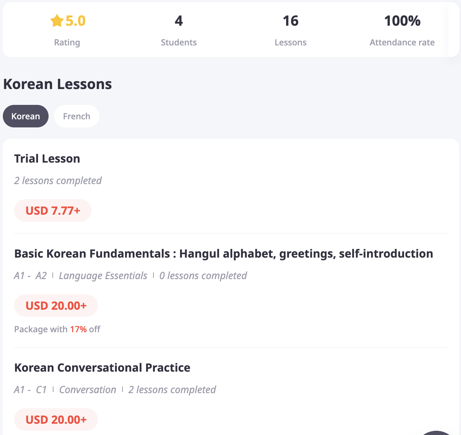Click the 100% Attendance rate figure
Screen dimensions: 461x435
coord(402,21)
